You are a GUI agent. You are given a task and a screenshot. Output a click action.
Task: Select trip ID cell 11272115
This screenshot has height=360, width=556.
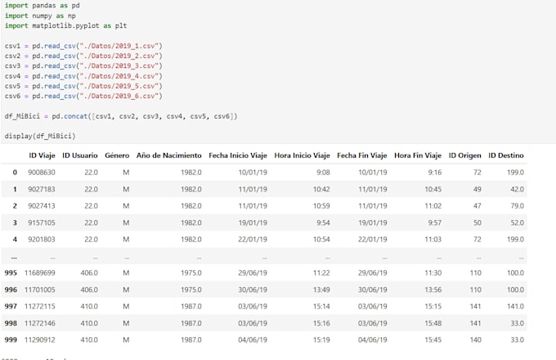[40, 307]
